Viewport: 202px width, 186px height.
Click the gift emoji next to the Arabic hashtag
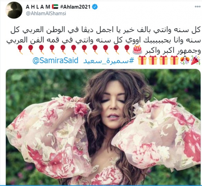[x=142, y=60]
